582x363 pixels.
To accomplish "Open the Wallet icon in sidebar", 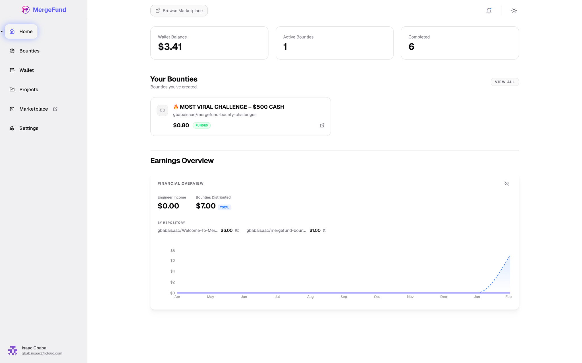I will [x=12, y=70].
